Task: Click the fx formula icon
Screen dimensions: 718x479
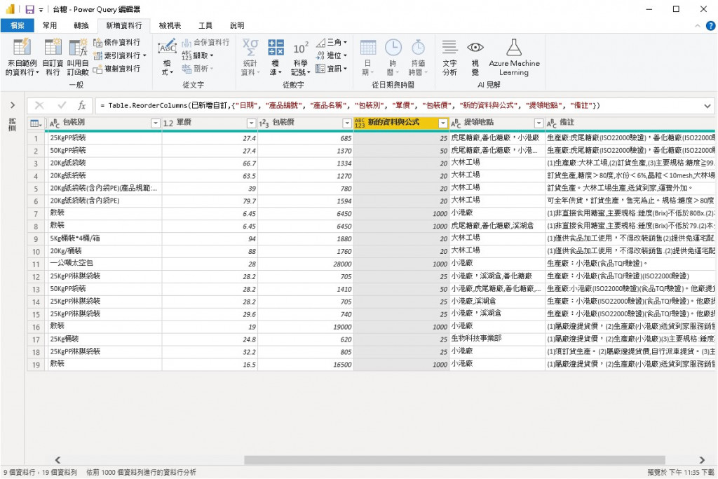Action: [x=82, y=106]
